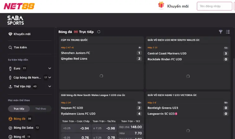Viewport: 235px width, 139px height.
Task: Click the NET88 logo
Action: click(x=19, y=6)
